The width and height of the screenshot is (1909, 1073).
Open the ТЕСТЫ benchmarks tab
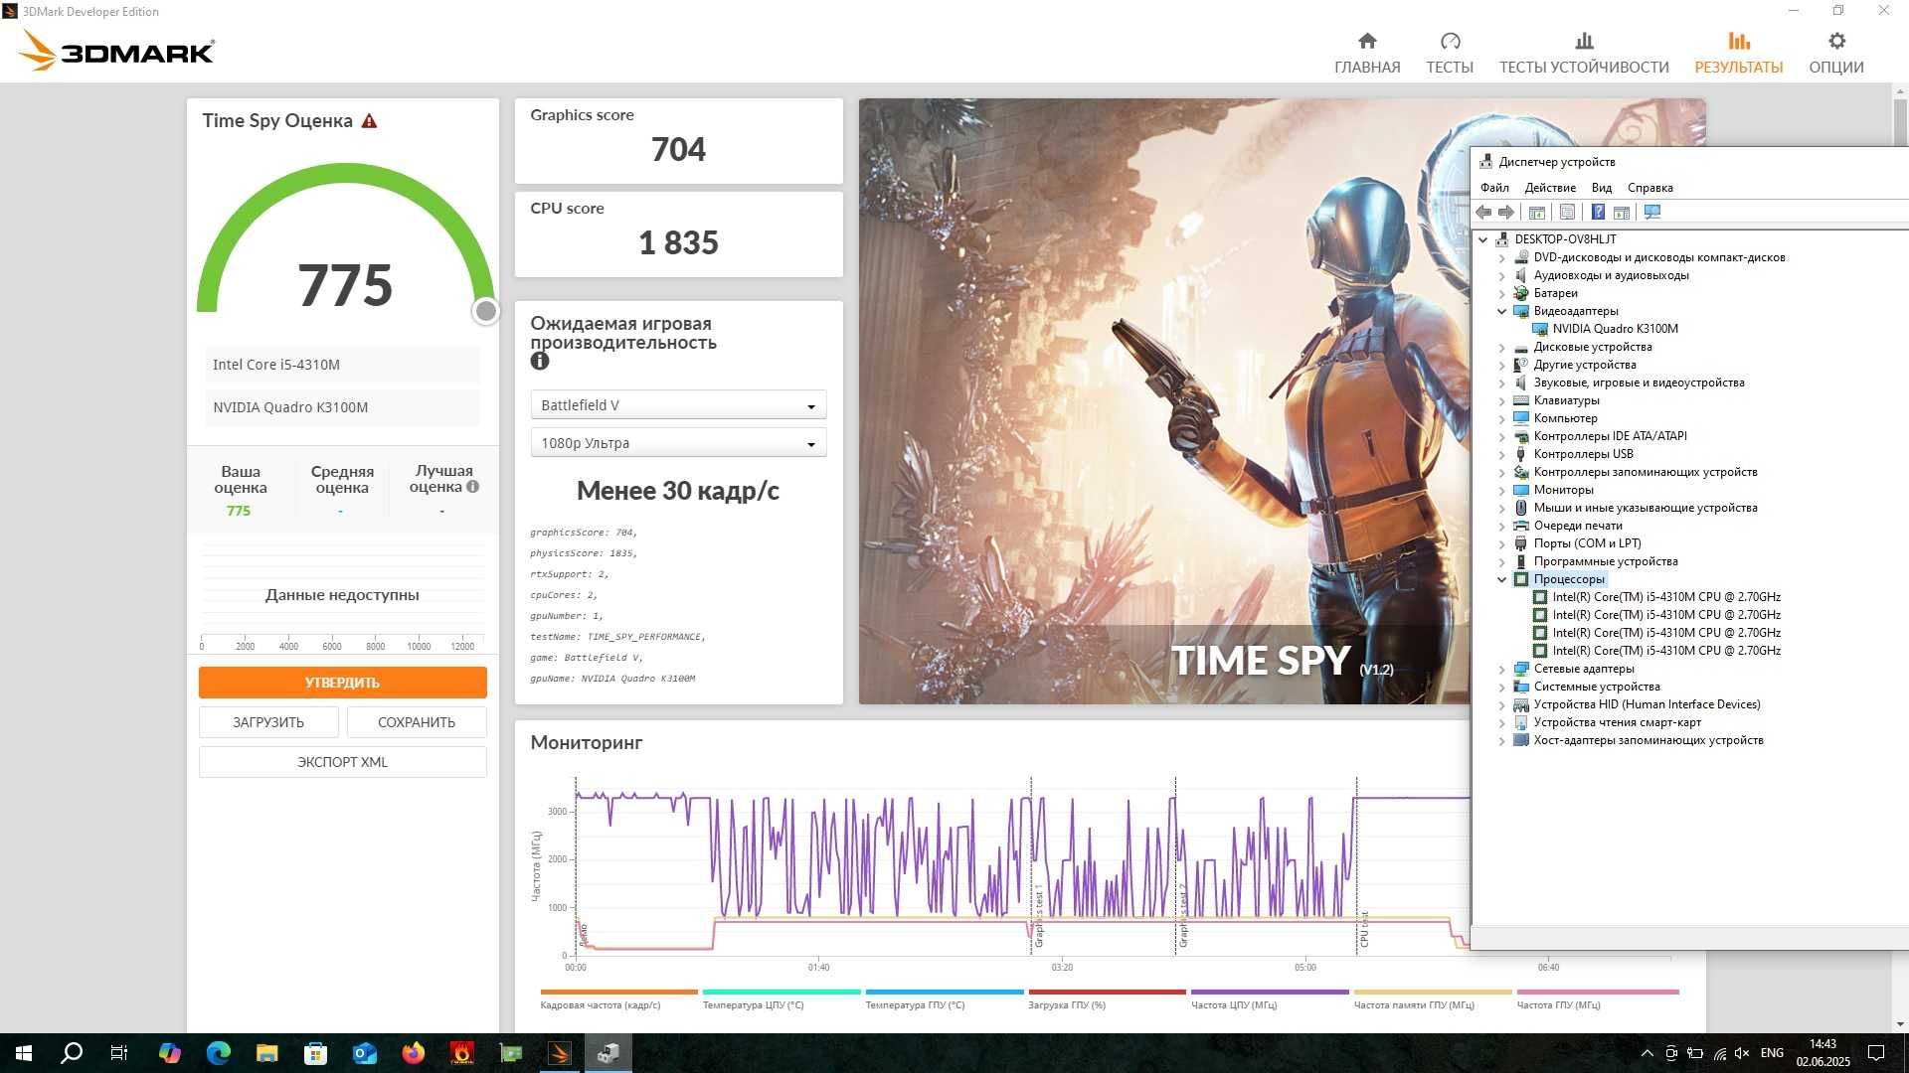click(1450, 53)
